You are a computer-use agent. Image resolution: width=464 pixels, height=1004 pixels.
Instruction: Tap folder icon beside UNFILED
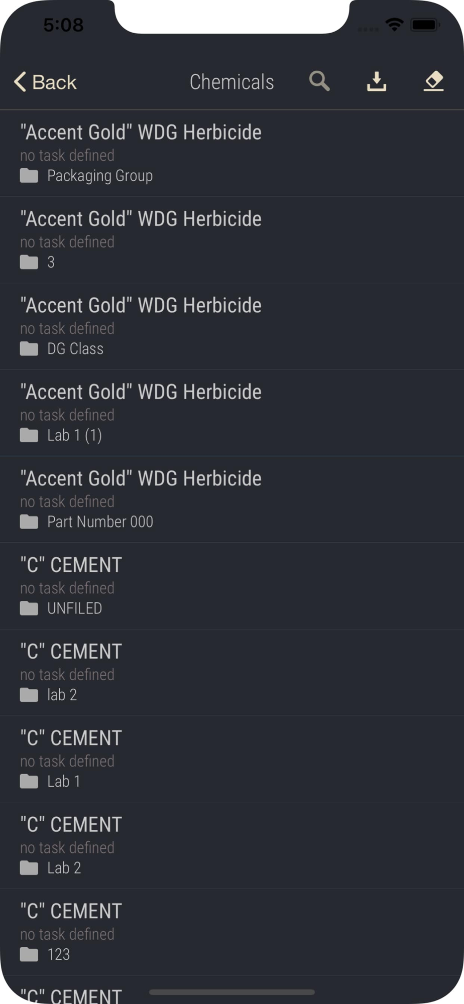(29, 608)
